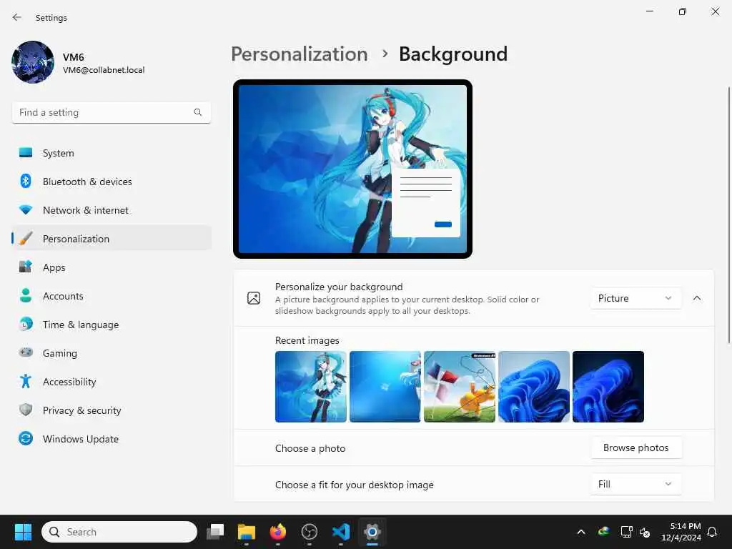Click the picture icon beside Personalize your background

click(x=254, y=298)
